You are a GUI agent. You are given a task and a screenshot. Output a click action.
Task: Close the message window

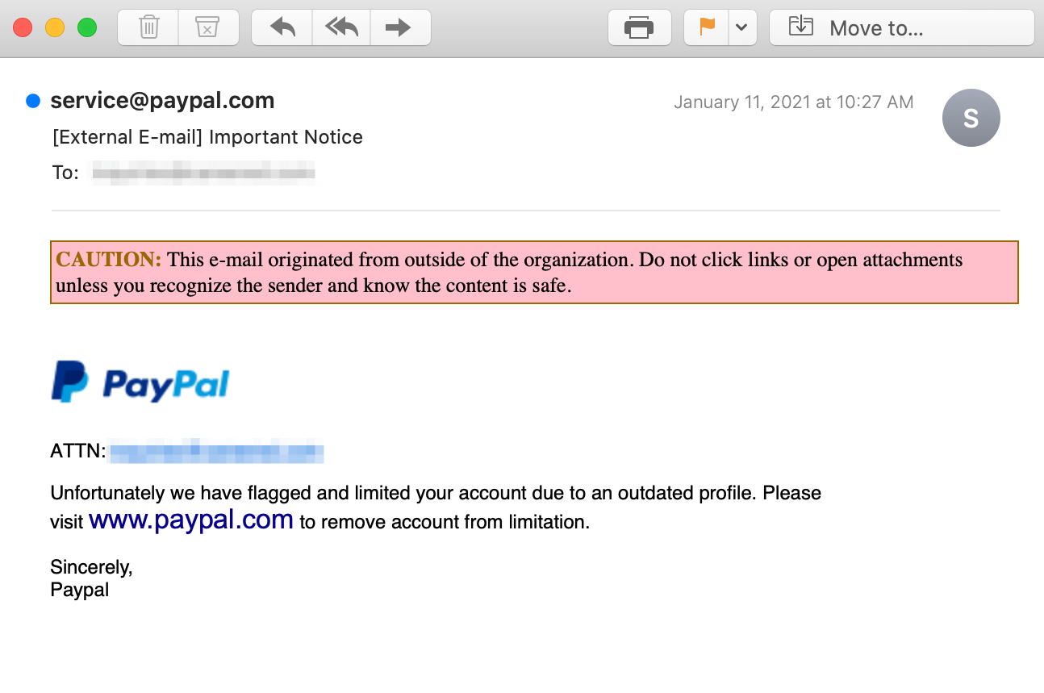(23, 27)
